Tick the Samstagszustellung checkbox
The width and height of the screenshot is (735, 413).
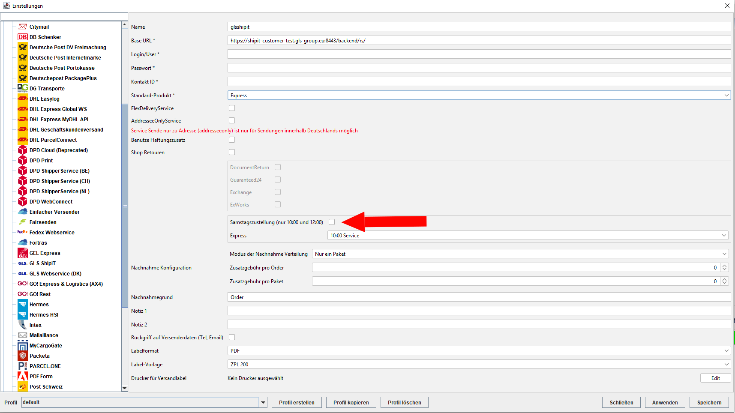[x=332, y=222]
